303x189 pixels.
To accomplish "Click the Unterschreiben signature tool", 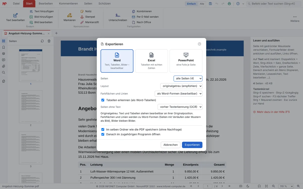I will 118,17.
